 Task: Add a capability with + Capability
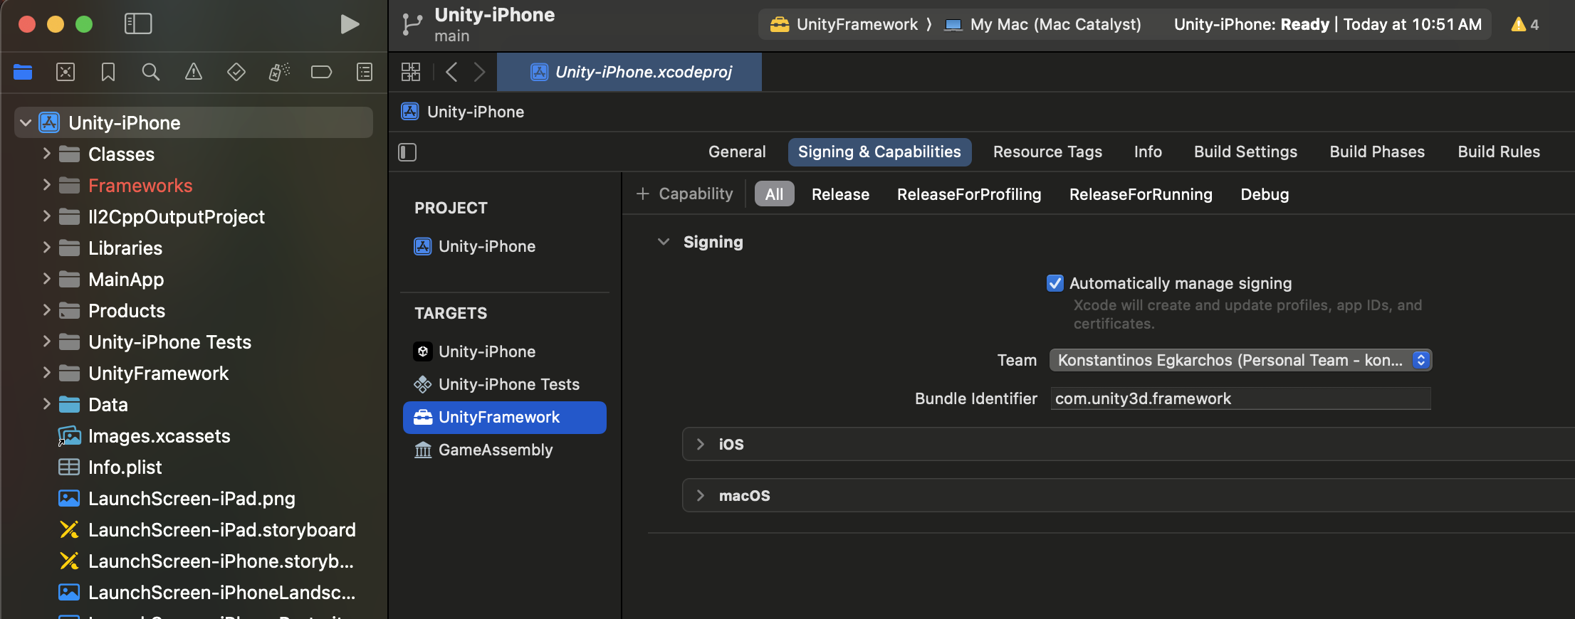click(x=684, y=194)
